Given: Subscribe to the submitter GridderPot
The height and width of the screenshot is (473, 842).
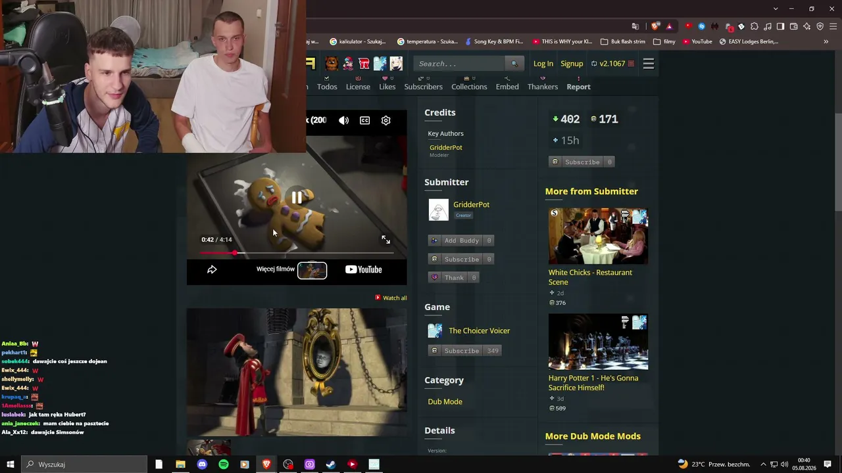Looking at the screenshot, I should tap(460, 259).
